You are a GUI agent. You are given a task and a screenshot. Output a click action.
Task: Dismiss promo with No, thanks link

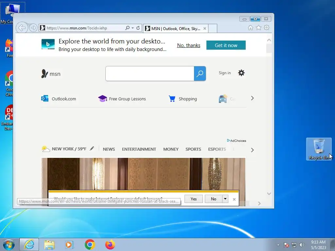[189, 45]
